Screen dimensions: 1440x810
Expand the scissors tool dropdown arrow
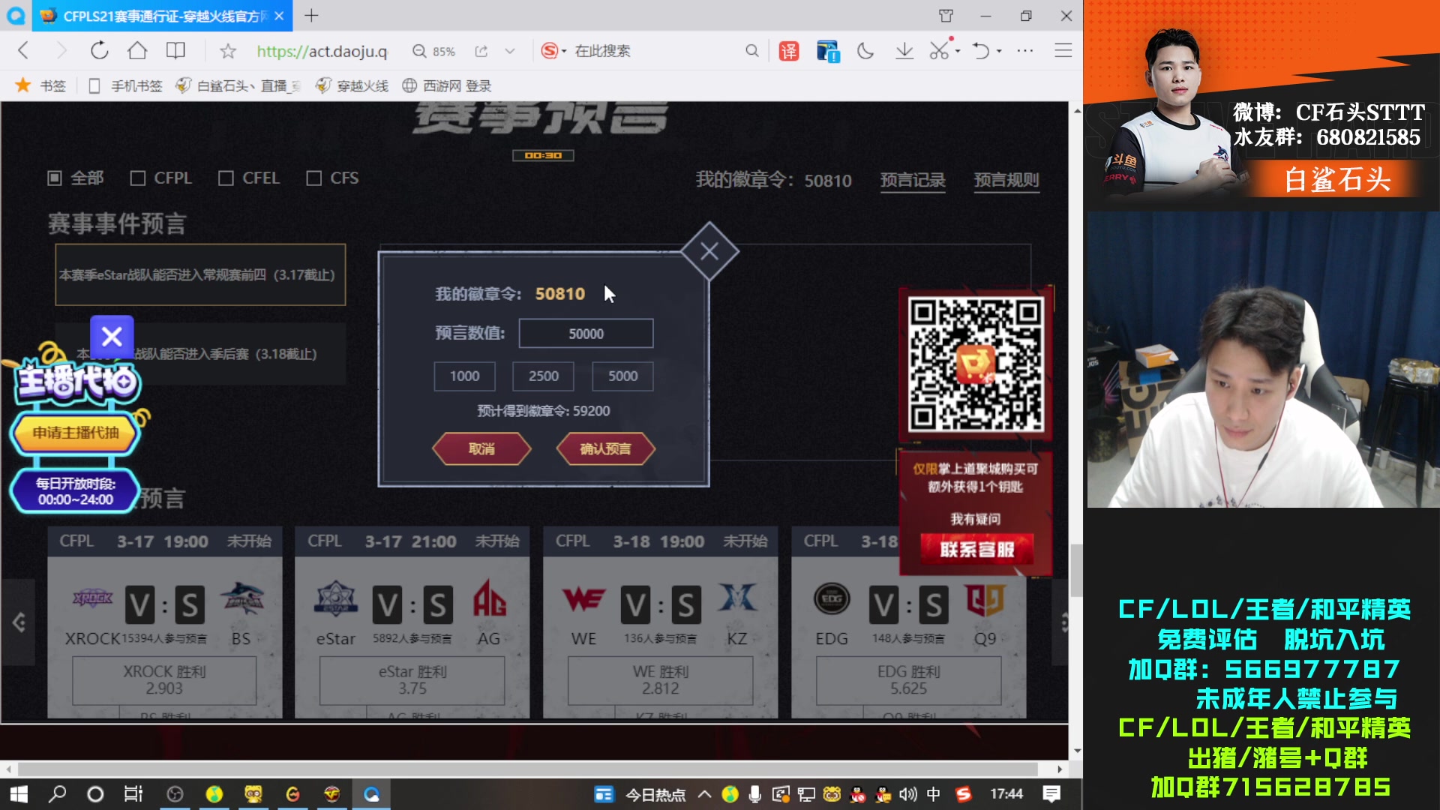(x=958, y=51)
